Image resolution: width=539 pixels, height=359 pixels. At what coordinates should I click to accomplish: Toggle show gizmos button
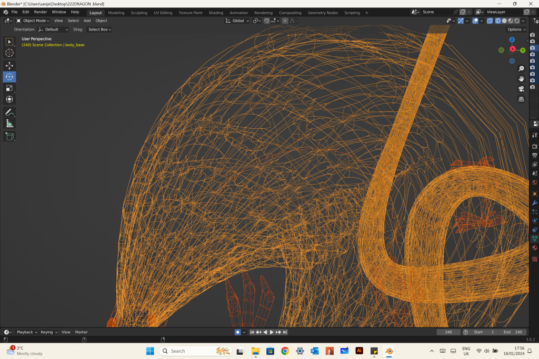[x=460, y=21]
